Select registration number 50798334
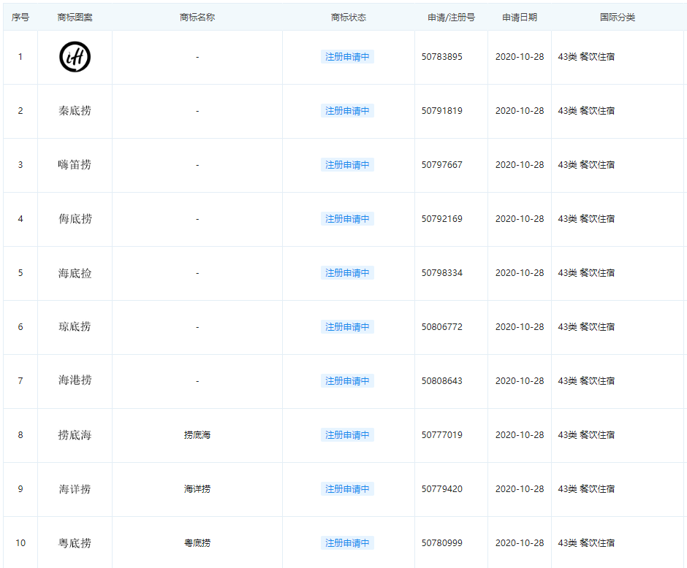Image resolution: width=687 pixels, height=568 pixels. (x=442, y=273)
